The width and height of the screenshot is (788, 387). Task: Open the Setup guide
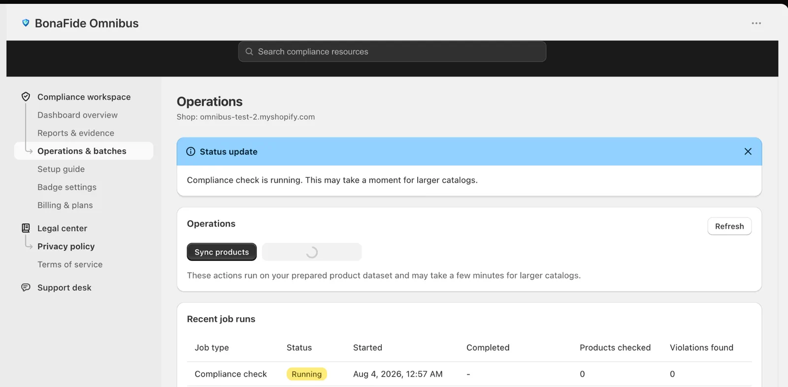pyautogui.click(x=61, y=169)
